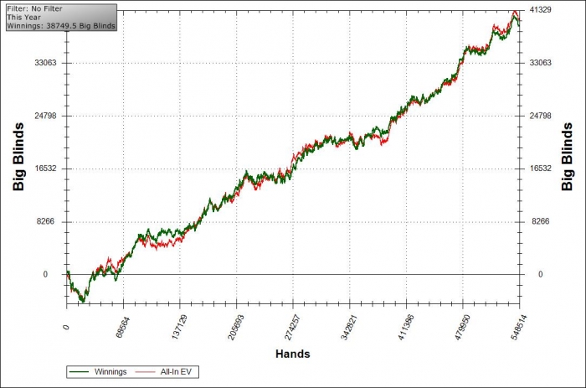This screenshot has height=388, width=586.
Task: Click right axis label 24798
Action: click(540, 116)
